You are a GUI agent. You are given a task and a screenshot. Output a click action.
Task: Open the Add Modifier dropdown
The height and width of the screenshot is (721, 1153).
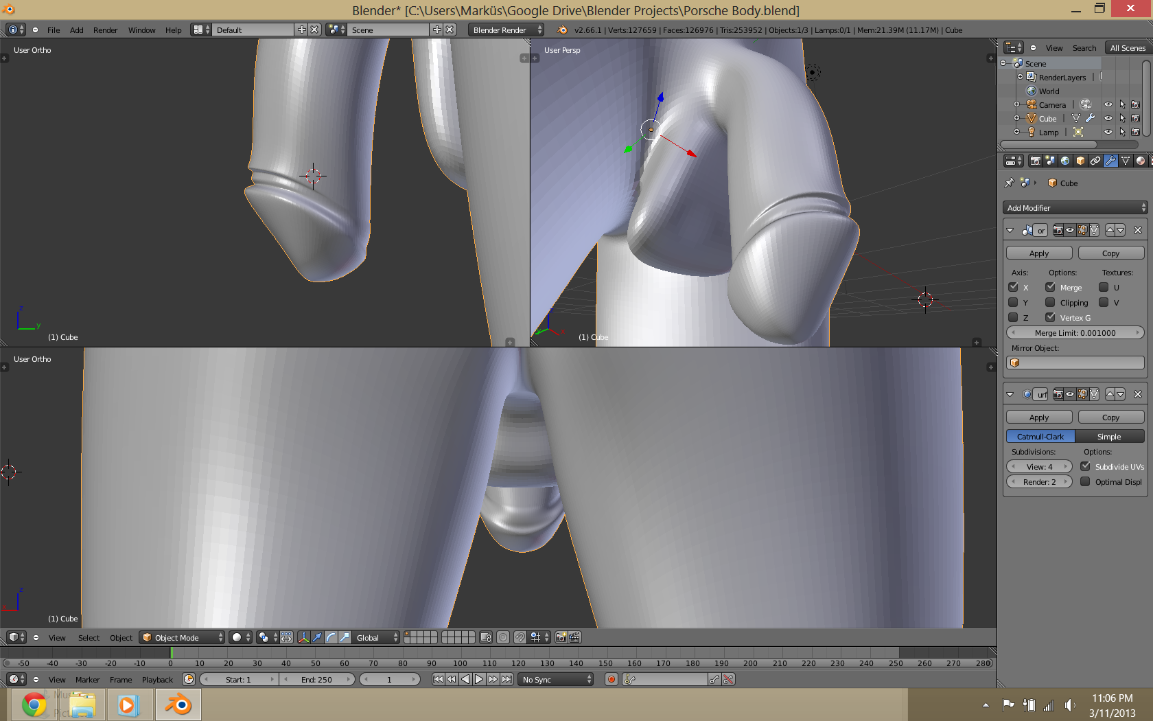(x=1074, y=208)
